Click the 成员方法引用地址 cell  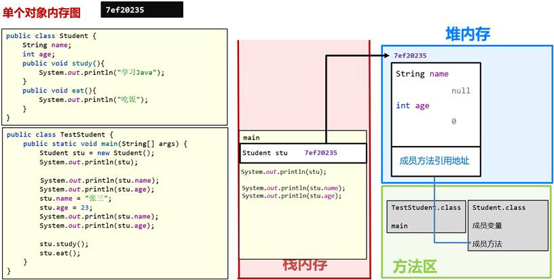[x=436, y=161]
